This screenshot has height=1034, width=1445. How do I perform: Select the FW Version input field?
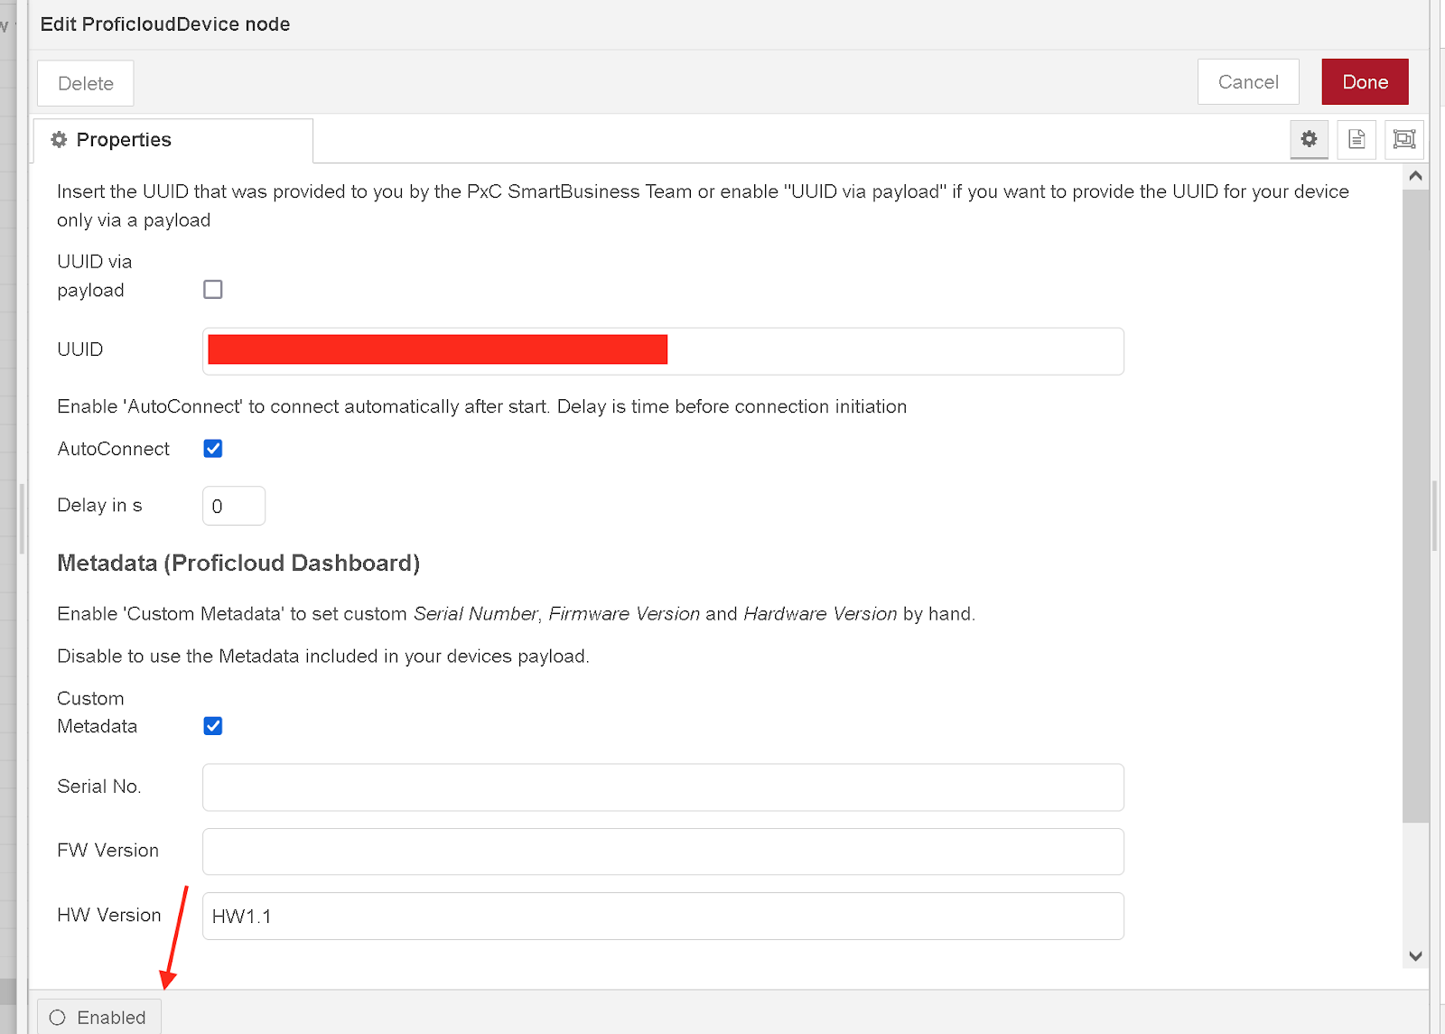[x=663, y=852]
